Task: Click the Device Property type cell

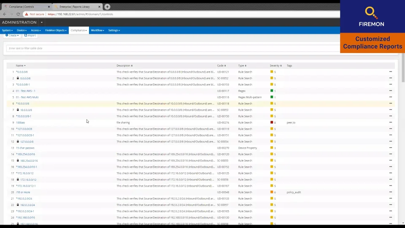Action: (x=248, y=148)
